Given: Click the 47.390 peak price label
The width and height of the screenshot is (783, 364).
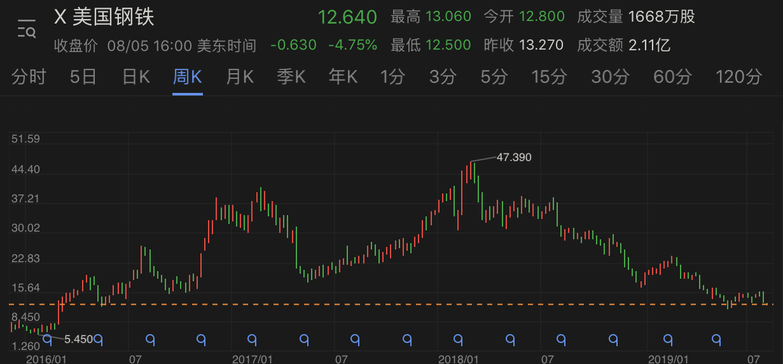Looking at the screenshot, I should coord(514,157).
